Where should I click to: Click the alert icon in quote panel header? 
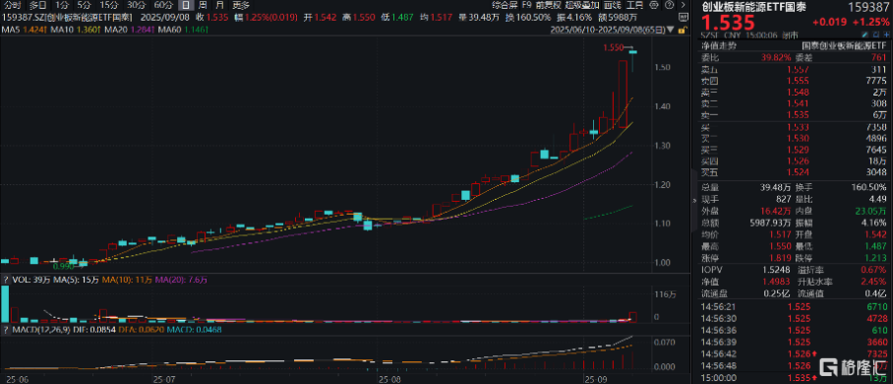[876, 35]
